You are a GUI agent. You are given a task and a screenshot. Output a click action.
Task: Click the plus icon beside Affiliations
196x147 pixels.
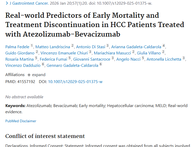click(x=29, y=75)
